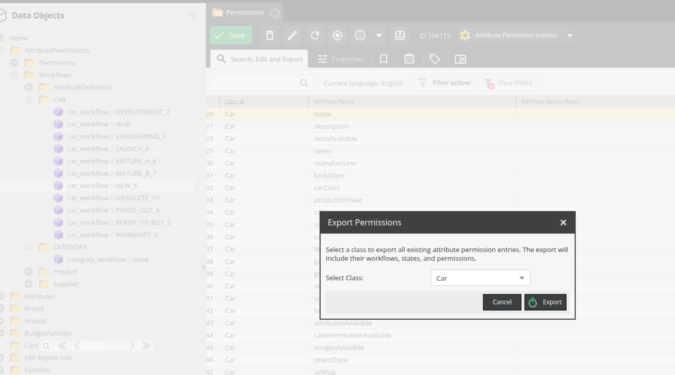This screenshot has height=375, width=675.
Task: Select the BudgetFamilies folder
Action: 48,333
